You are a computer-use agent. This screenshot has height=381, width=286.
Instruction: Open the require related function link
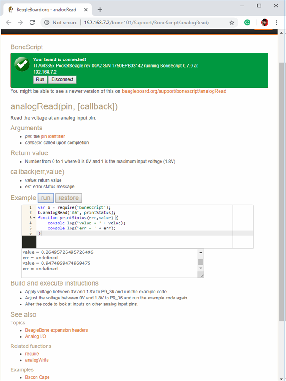[32, 354]
